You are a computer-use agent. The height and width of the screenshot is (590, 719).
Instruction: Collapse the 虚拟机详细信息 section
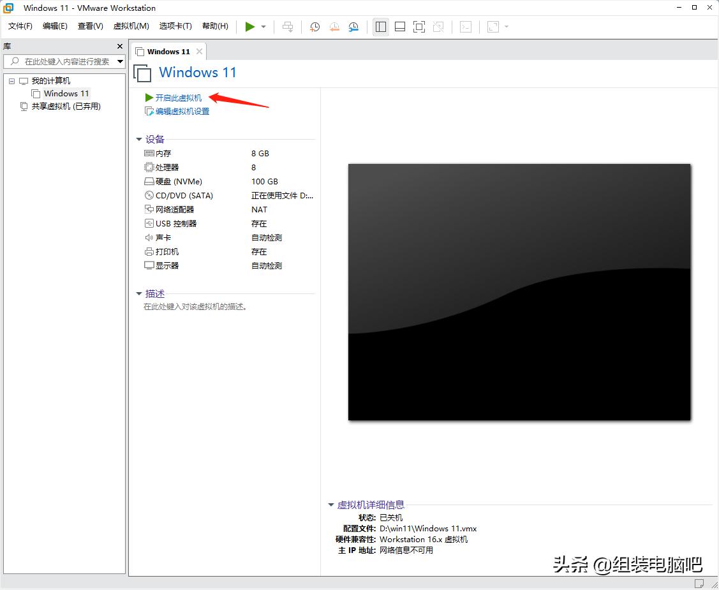331,504
